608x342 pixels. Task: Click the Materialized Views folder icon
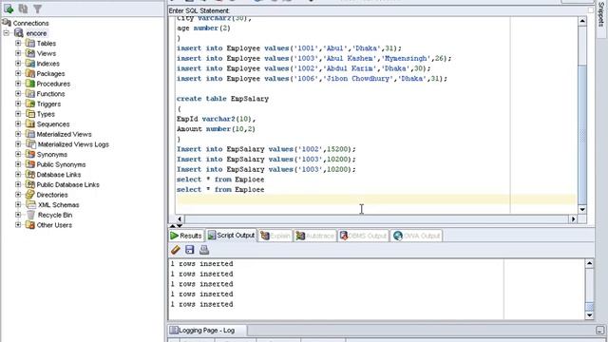tap(29, 134)
